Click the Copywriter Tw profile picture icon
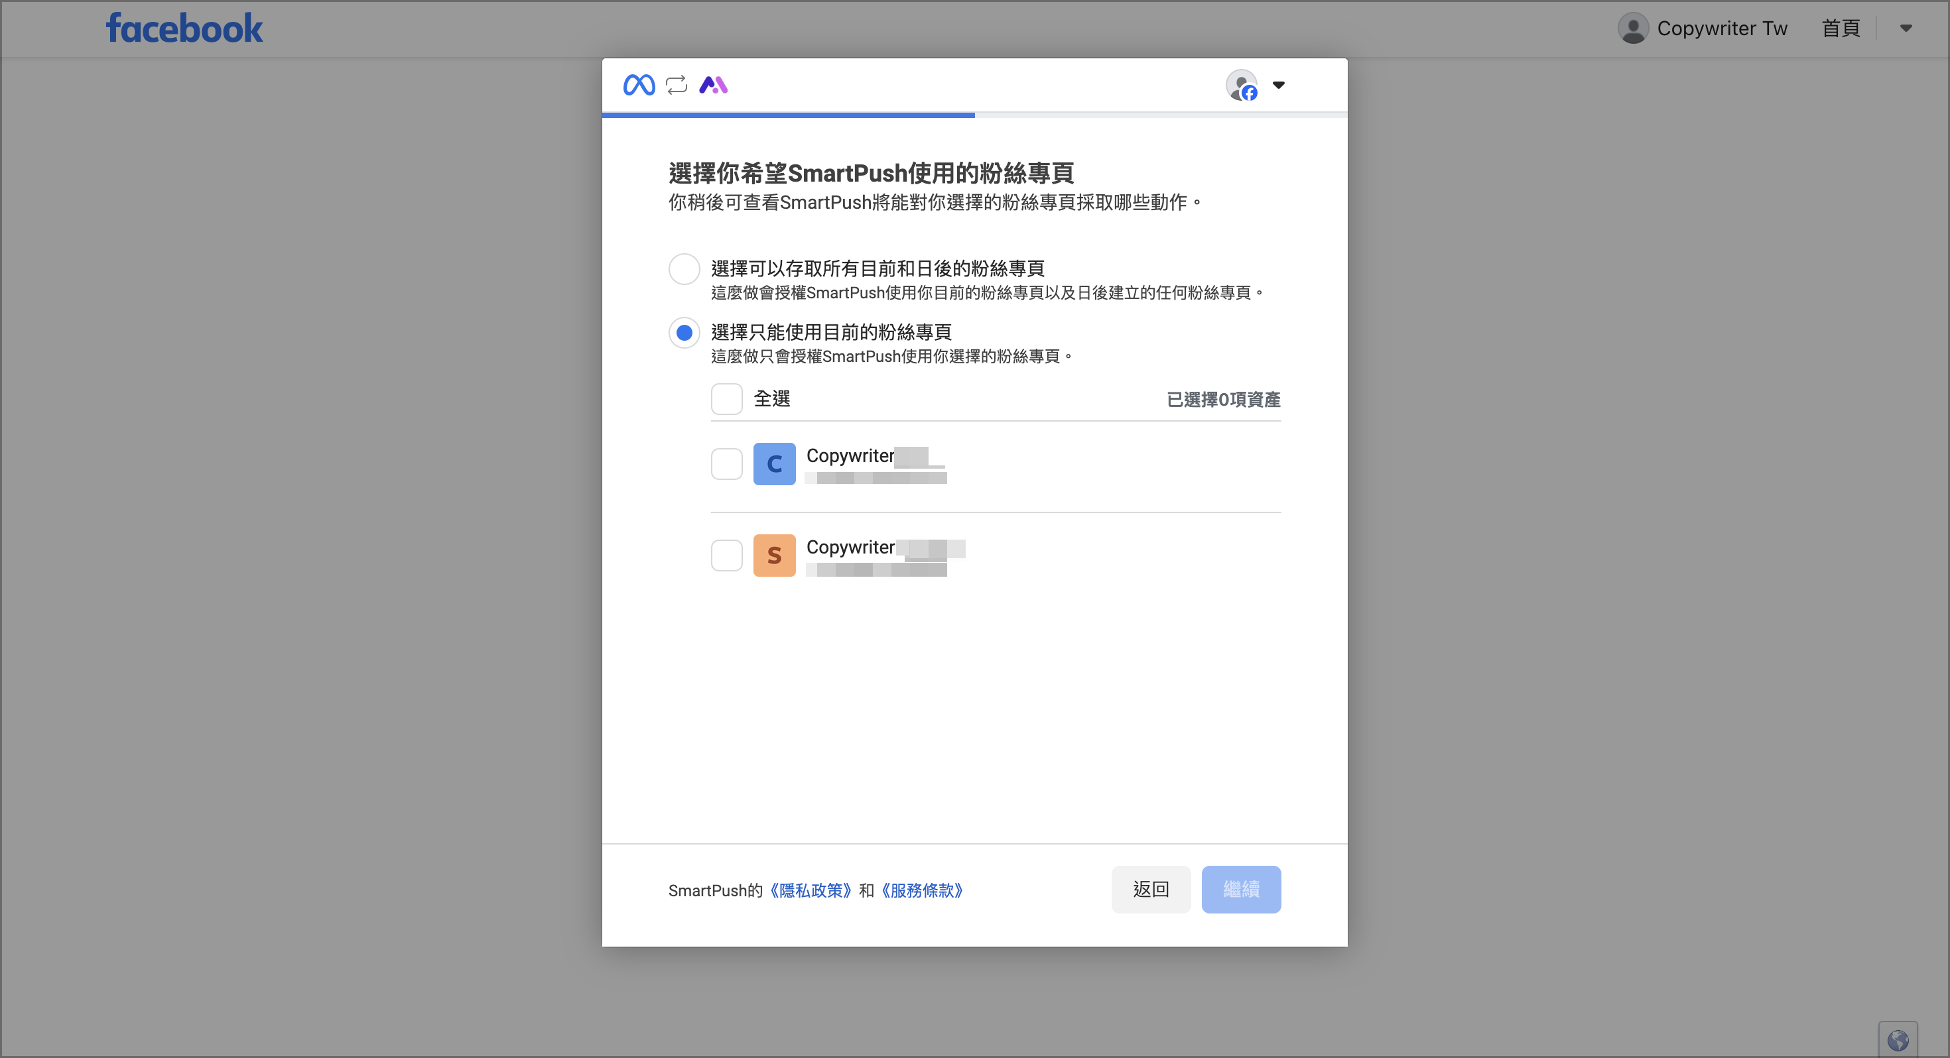The image size is (1950, 1058). pos(1633,29)
